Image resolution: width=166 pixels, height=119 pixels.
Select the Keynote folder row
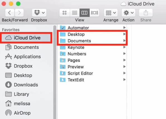pyautogui.click(x=92, y=47)
